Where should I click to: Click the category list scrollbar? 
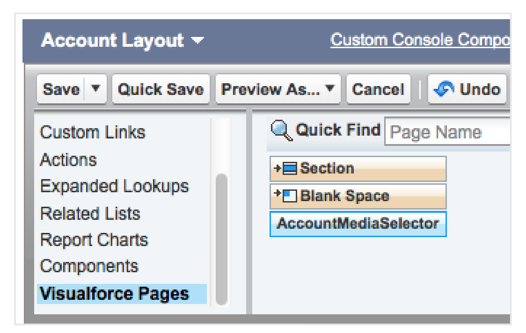click(221, 239)
